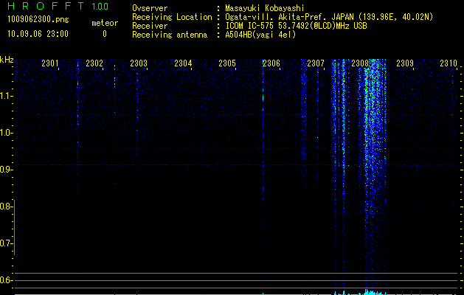The width and height of the screenshot is (464, 295).
Task: Click the 0.7 frequency axis label
Action: 6,243
